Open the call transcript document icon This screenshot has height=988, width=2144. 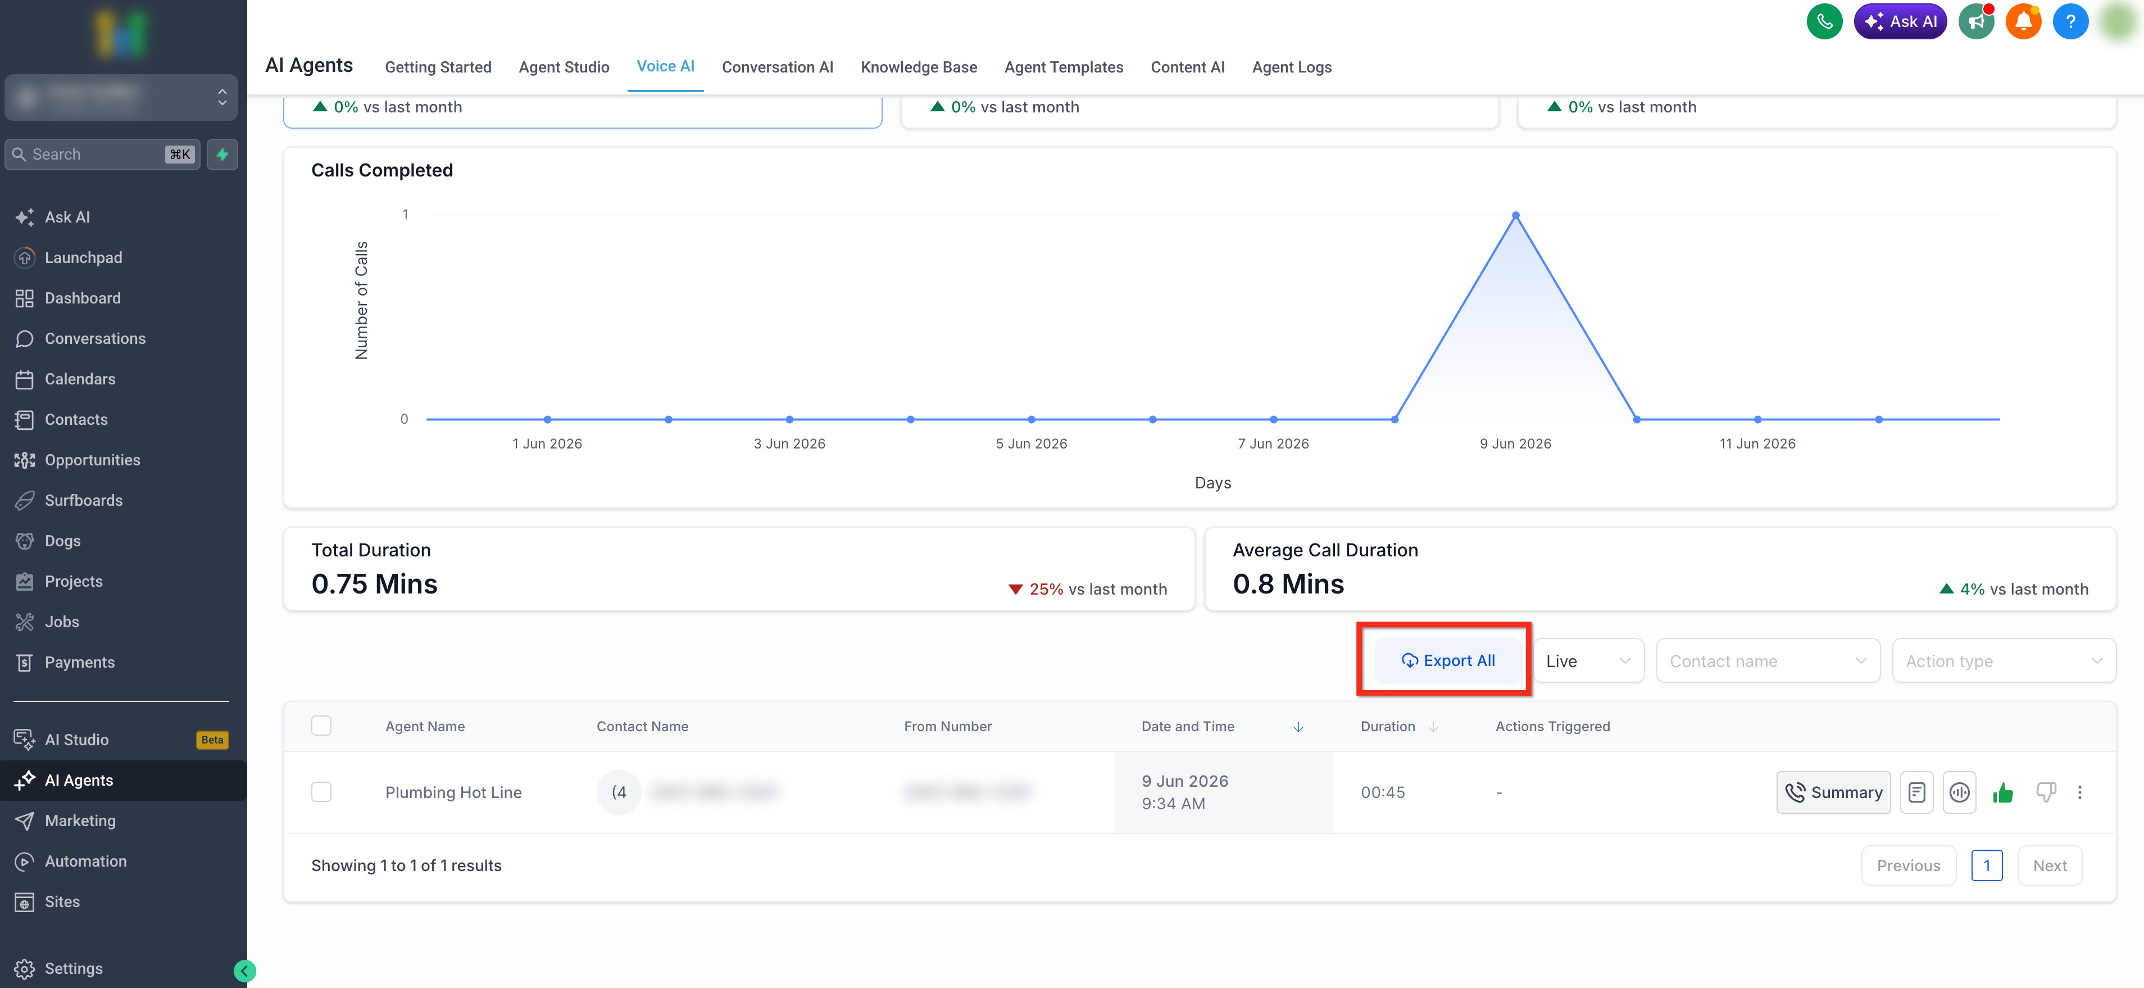pos(1916,792)
